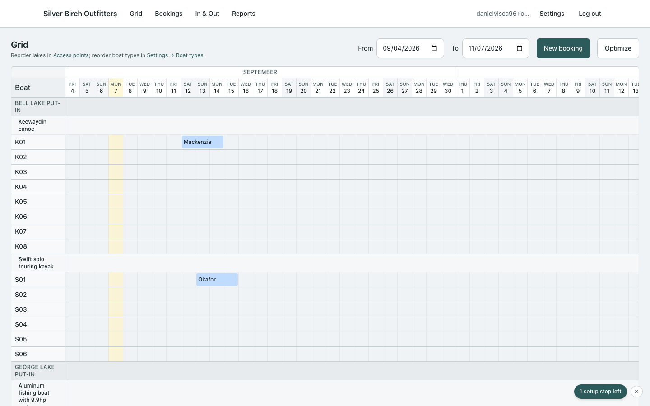Open the Reports page

(244, 14)
